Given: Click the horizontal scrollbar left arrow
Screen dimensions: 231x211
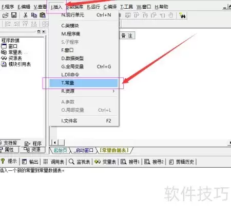Looking at the screenshot, I should [54, 143].
